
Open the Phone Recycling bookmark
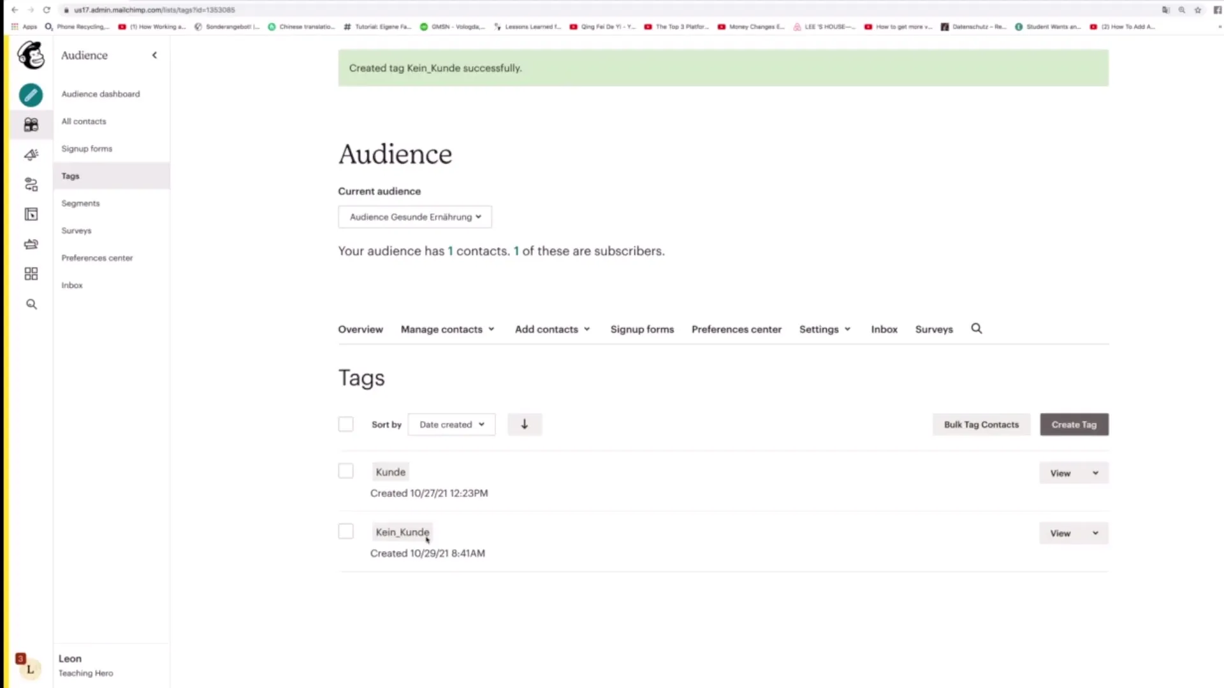click(x=77, y=27)
